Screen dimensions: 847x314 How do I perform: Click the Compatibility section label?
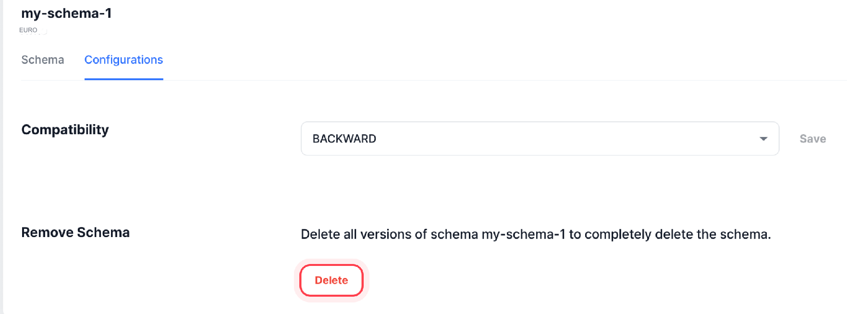coord(64,129)
